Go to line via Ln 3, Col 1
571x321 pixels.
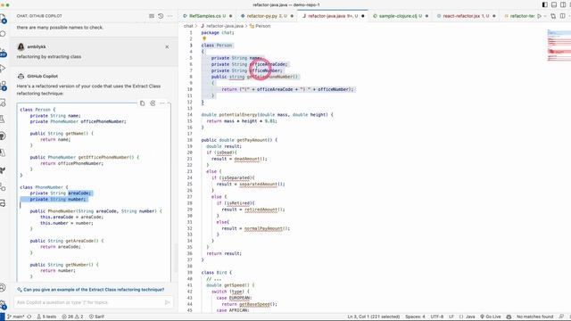click(374, 317)
